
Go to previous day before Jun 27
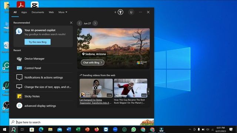pyautogui.click(x=80, y=23)
